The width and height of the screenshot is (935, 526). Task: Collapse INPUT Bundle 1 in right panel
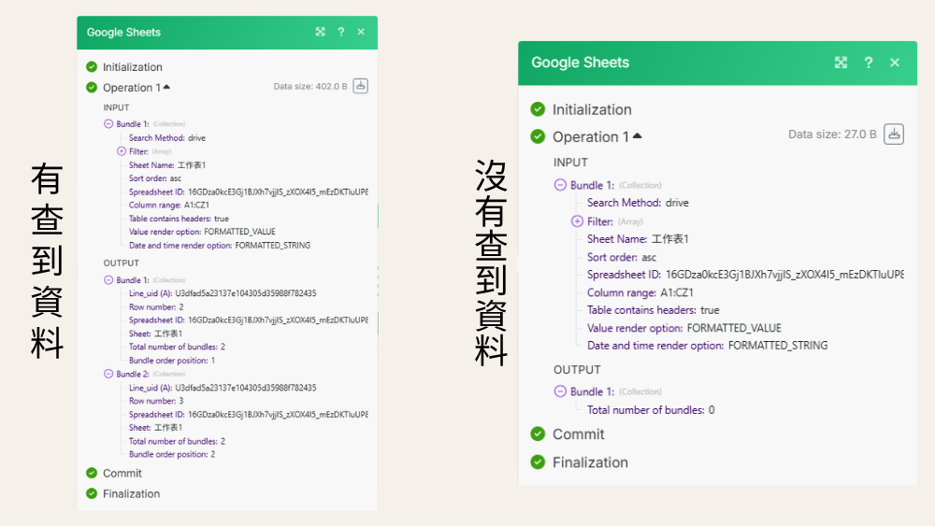(x=560, y=185)
